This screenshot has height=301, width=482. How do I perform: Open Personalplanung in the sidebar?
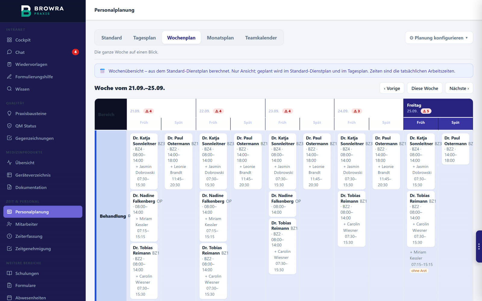(x=43, y=212)
